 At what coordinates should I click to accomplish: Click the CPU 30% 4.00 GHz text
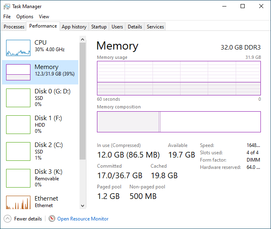(49, 50)
